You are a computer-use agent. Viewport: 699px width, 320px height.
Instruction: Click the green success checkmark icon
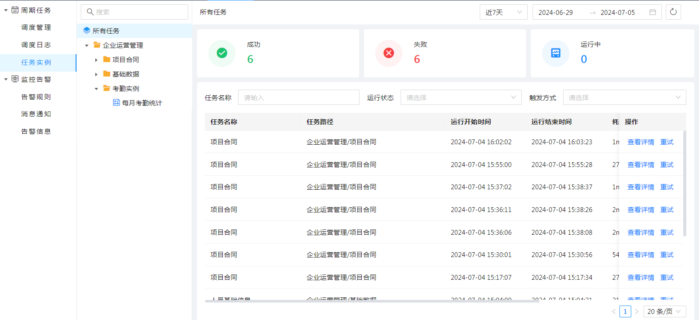pos(222,53)
